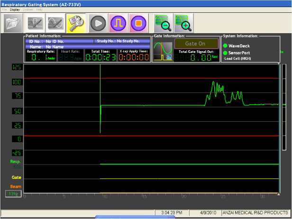This screenshot has height=219, width=292.
Task: Click the yellow Gate channel label
Action: (16, 177)
